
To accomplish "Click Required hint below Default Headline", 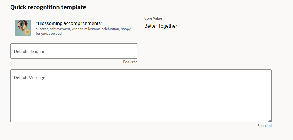I will 130,62.
